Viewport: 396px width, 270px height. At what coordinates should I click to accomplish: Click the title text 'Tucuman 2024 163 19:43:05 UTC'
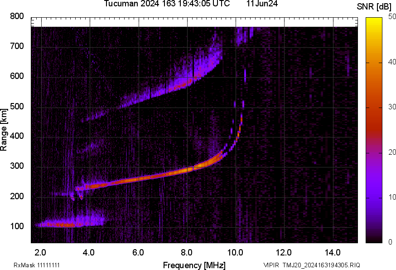coord(167,4)
